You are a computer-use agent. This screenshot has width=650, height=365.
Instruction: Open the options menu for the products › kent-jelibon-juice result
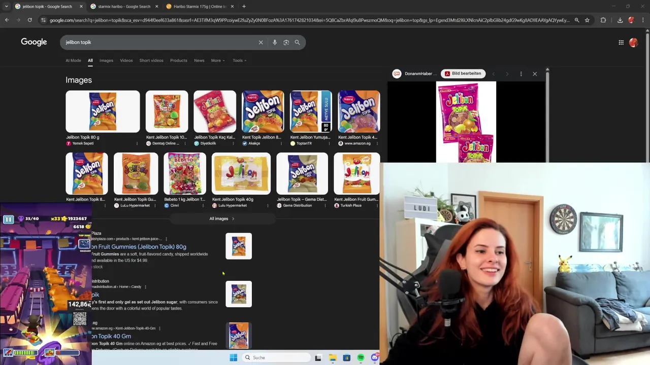tap(166, 239)
